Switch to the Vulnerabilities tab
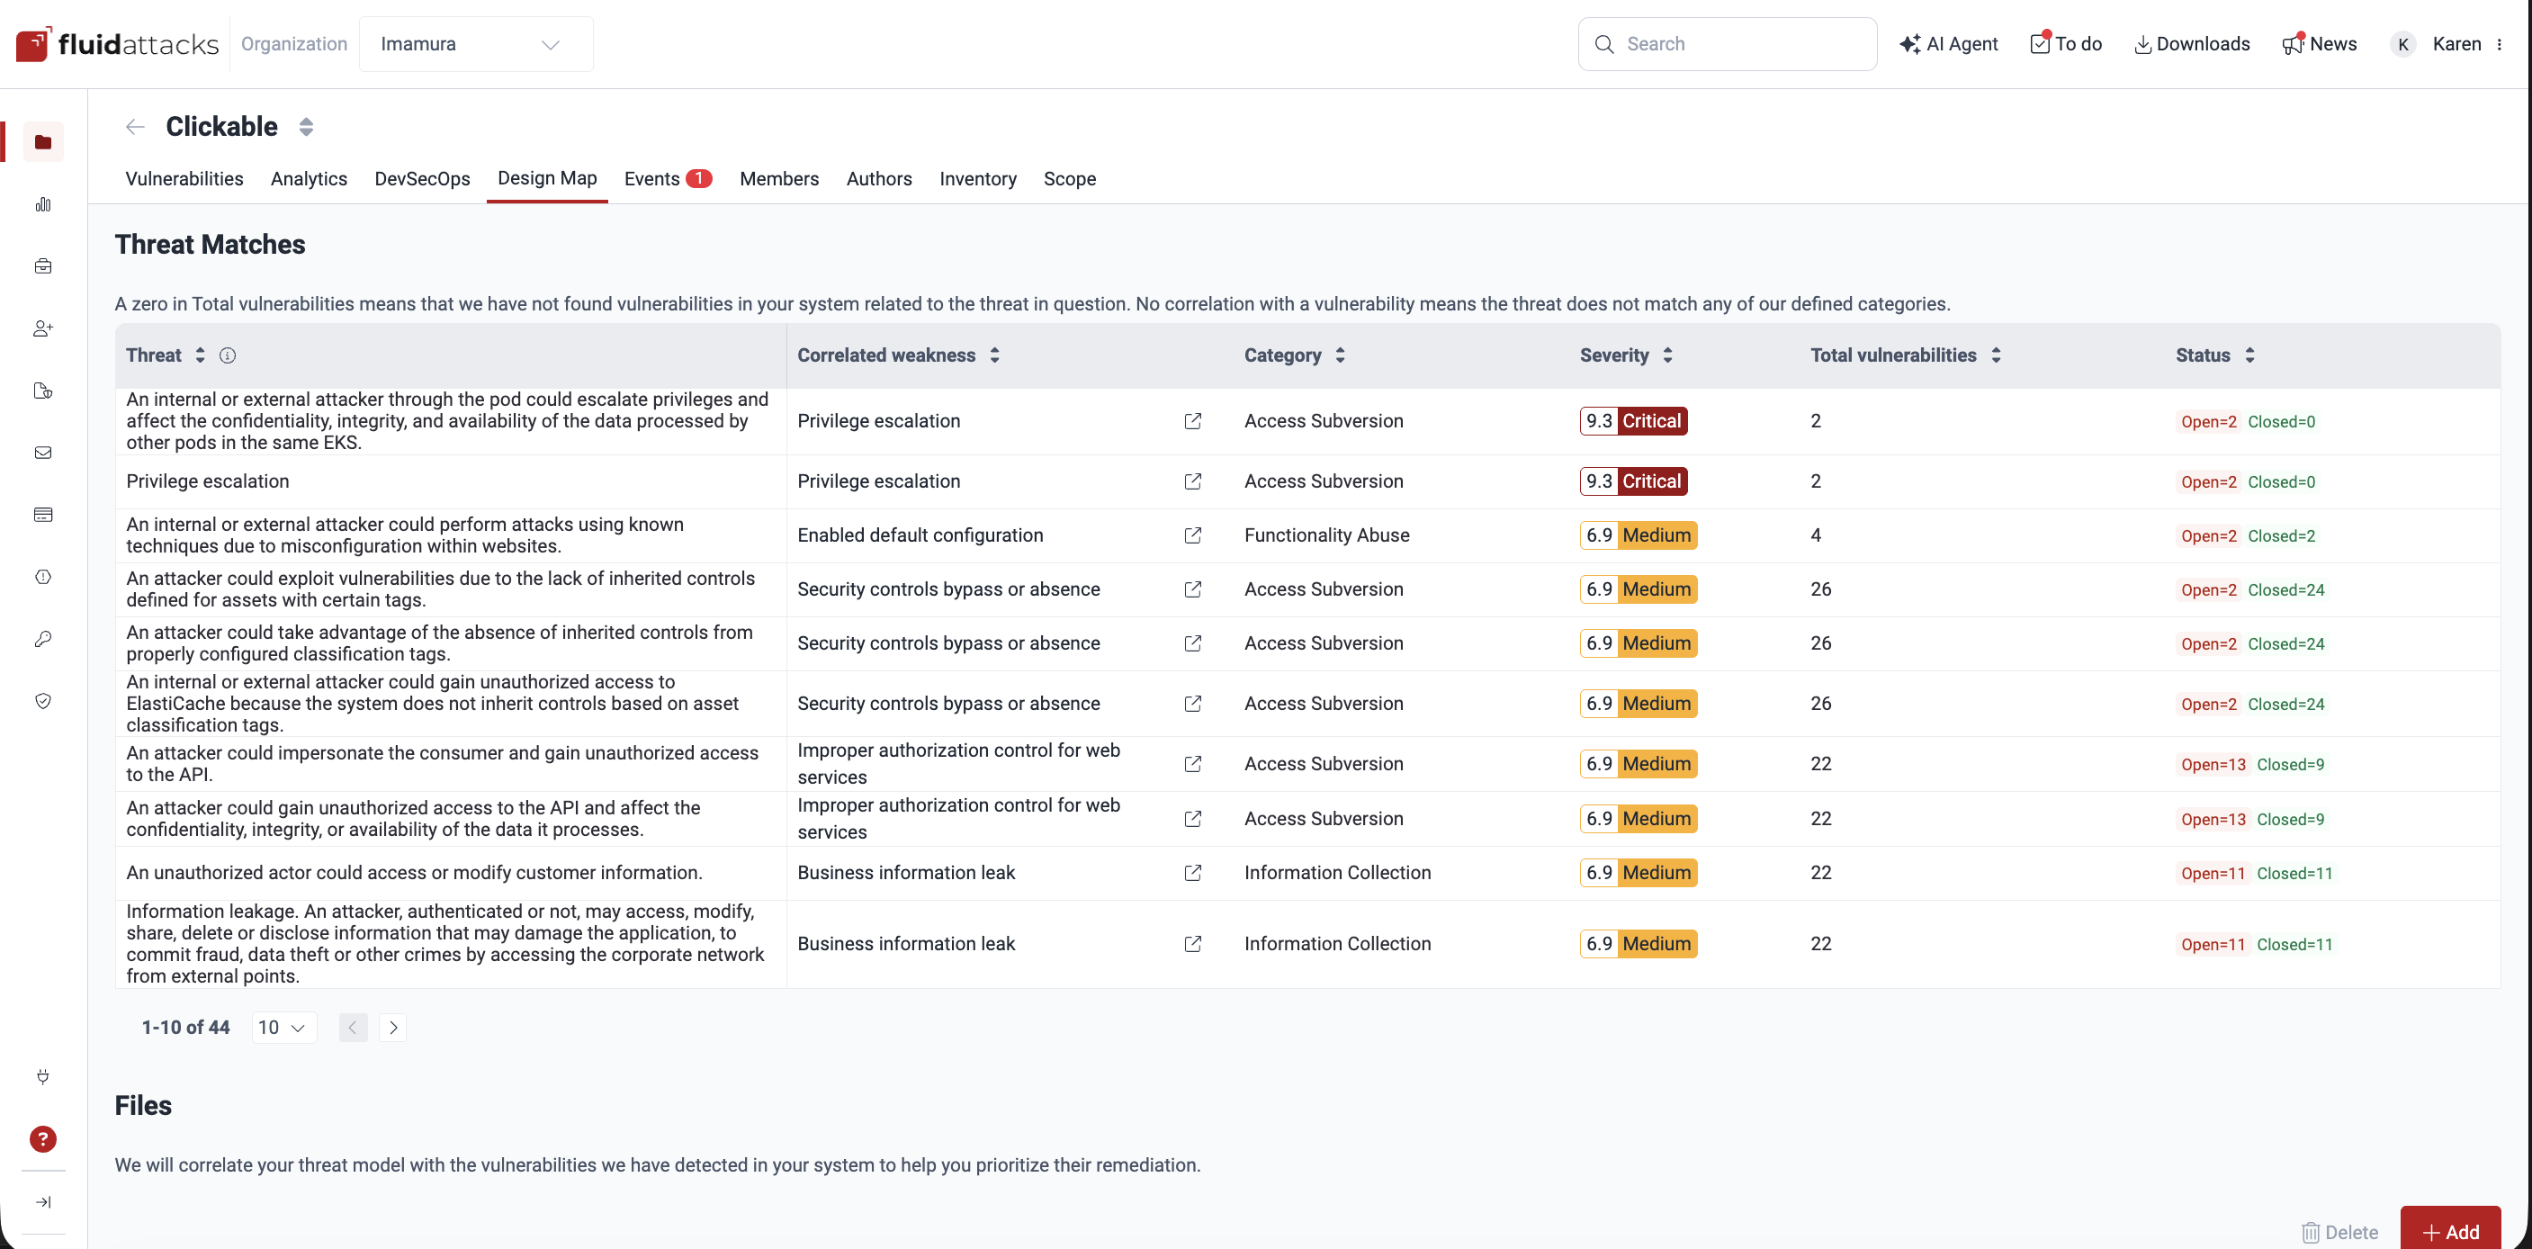2532x1249 pixels. pyautogui.click(x=184, y=179)
